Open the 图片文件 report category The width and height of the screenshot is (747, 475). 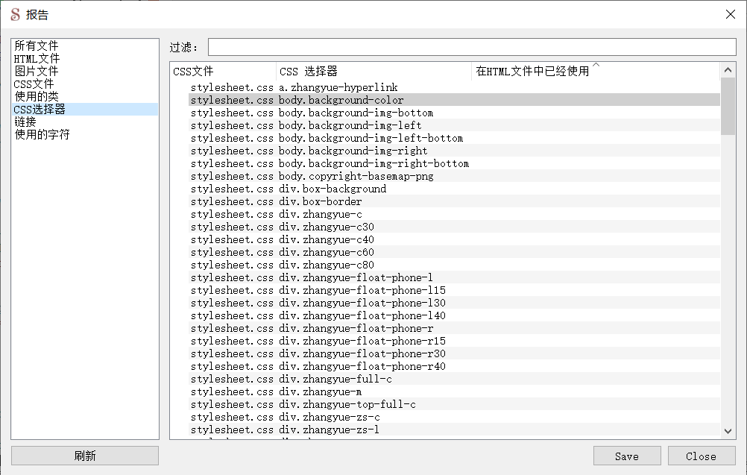click(x=37, y=72)
